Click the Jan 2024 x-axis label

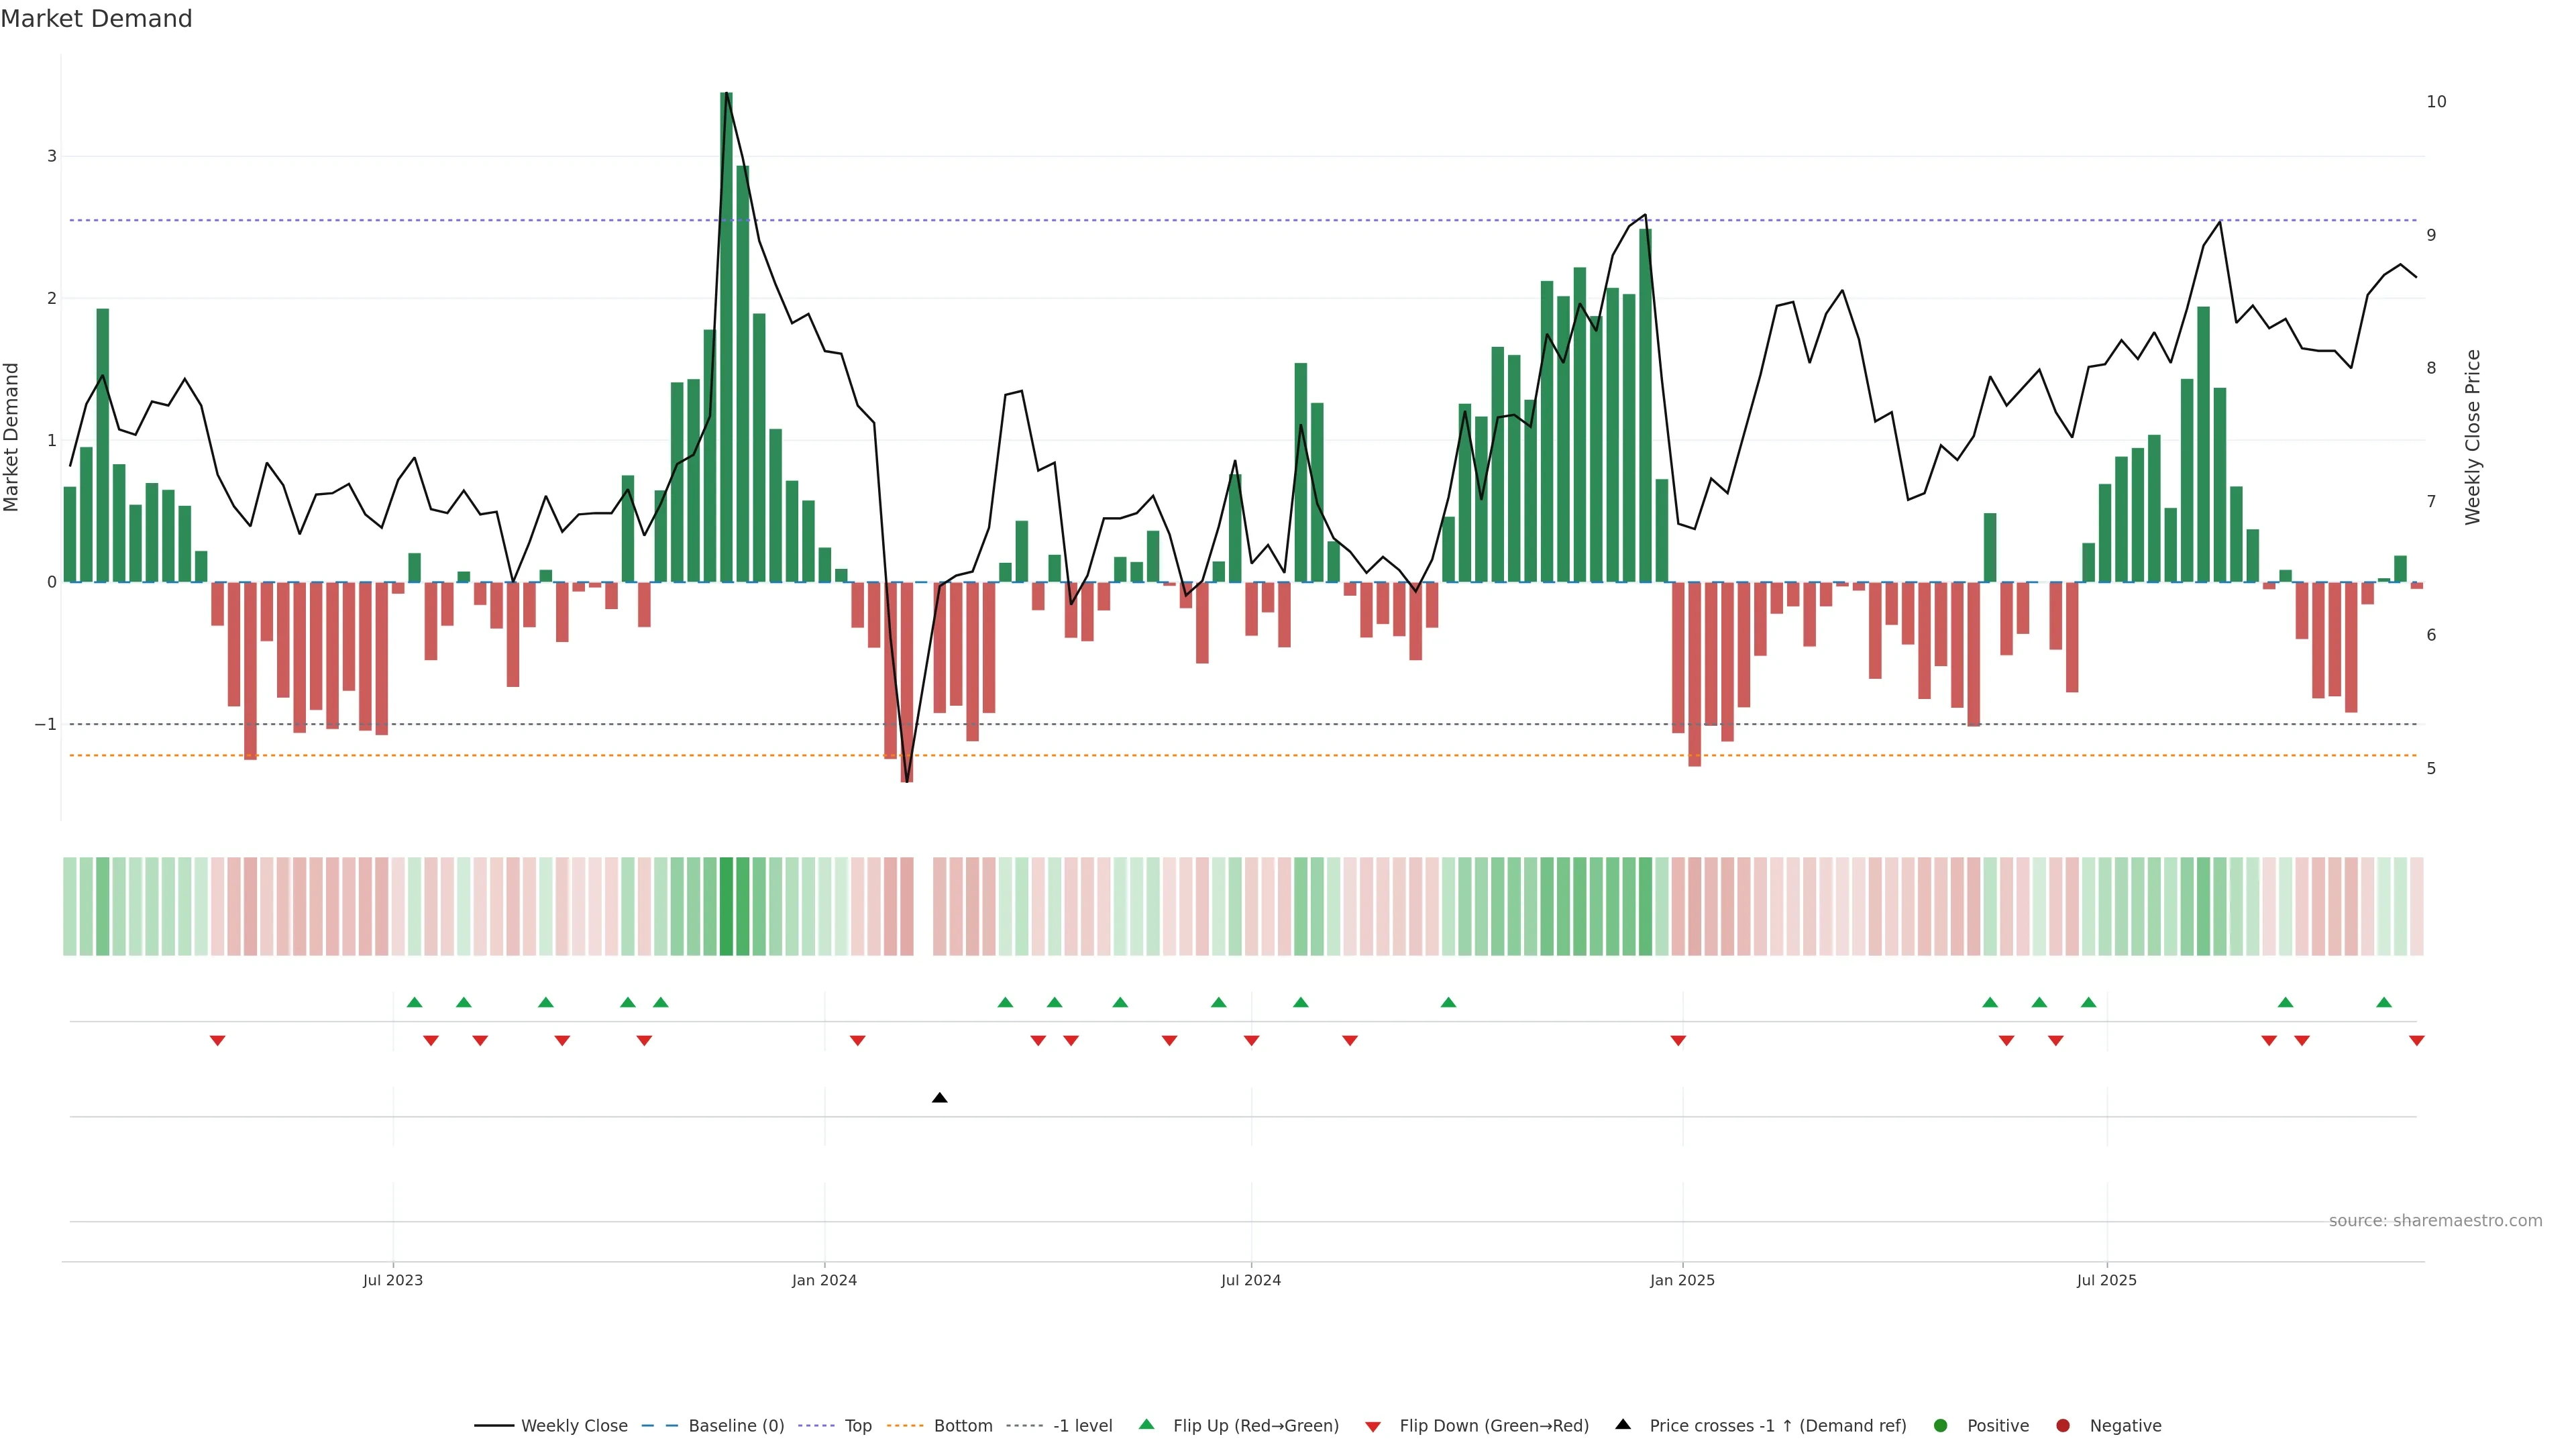pos(824,1280)
